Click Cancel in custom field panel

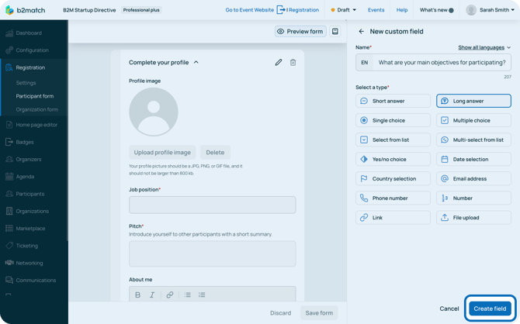point(449,308)
